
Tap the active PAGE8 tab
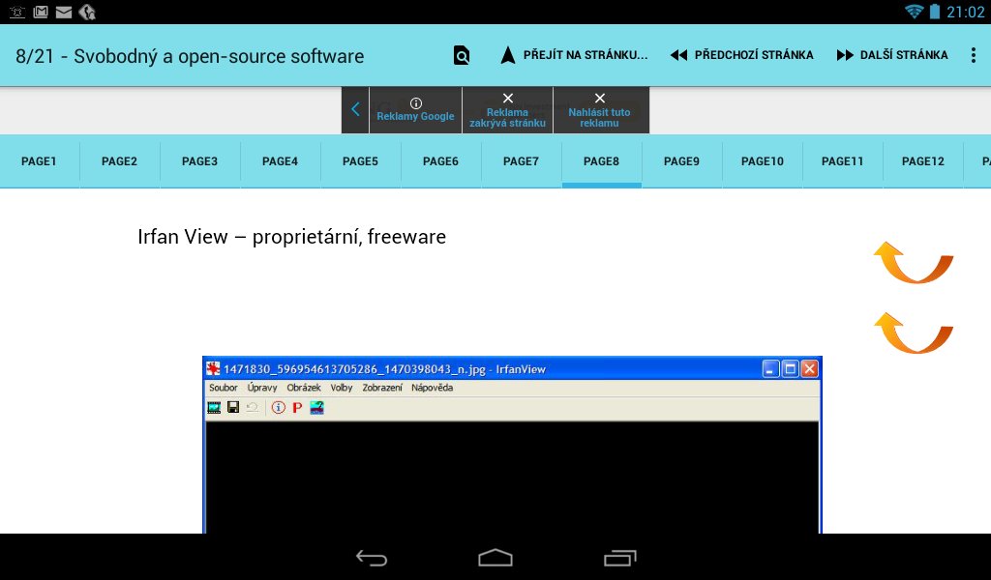[x=602, y=161]
